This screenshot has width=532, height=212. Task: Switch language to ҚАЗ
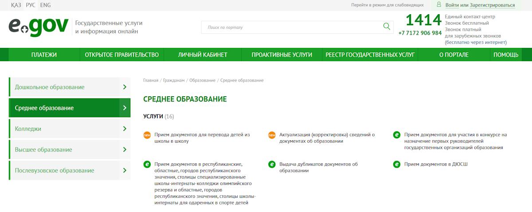click(16, 5)
